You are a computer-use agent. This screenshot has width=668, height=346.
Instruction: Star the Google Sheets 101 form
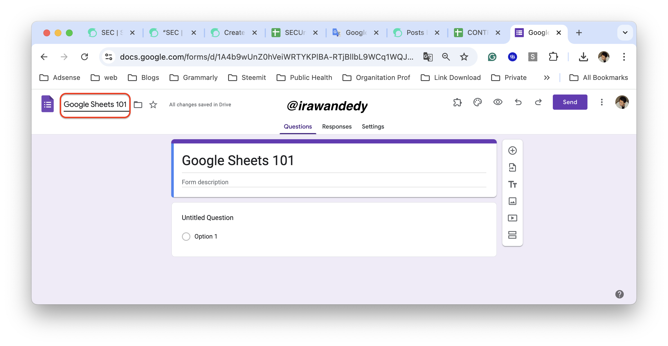[153, 105]
